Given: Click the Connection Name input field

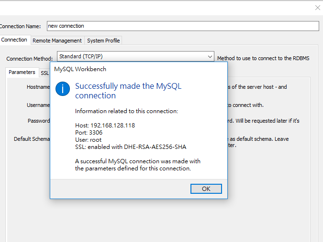Looking at the screenshot, I should [182, 26].
